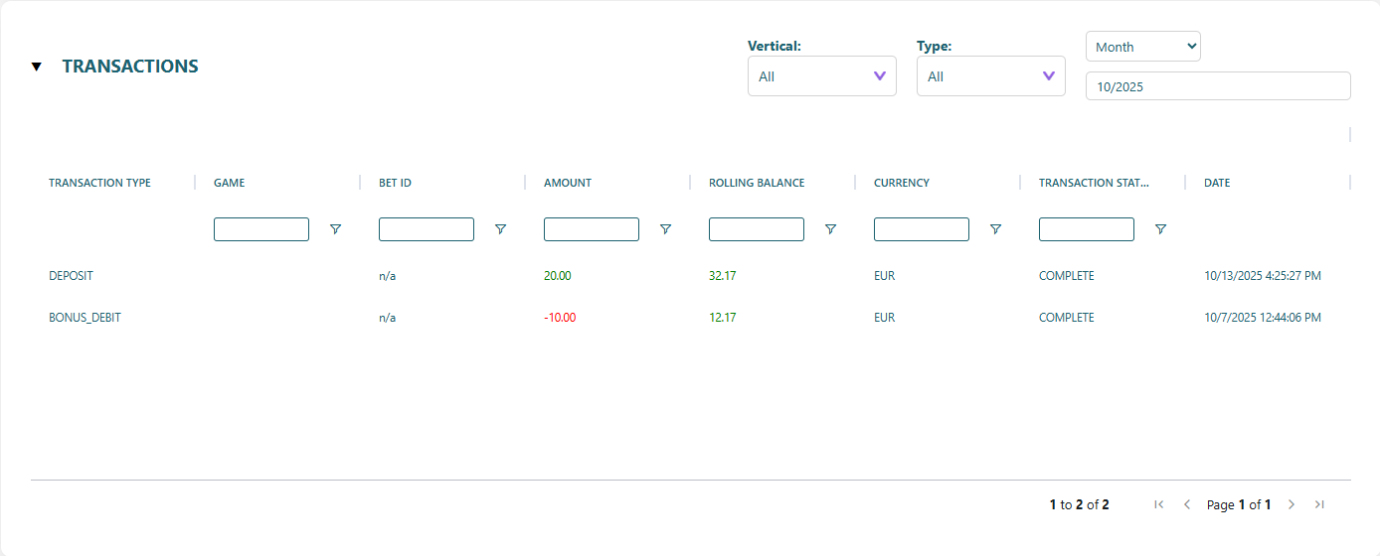Open the Type dropdown
The image size is (1380, 556).
click(990, 76)
